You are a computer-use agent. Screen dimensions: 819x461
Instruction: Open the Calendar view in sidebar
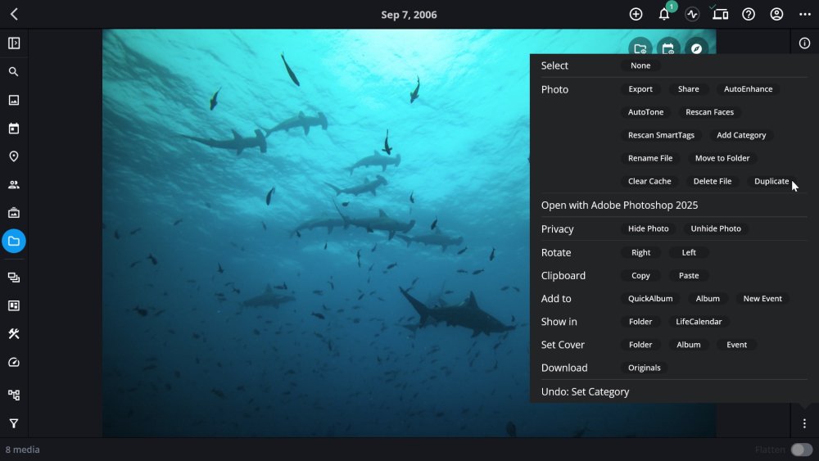14,129
